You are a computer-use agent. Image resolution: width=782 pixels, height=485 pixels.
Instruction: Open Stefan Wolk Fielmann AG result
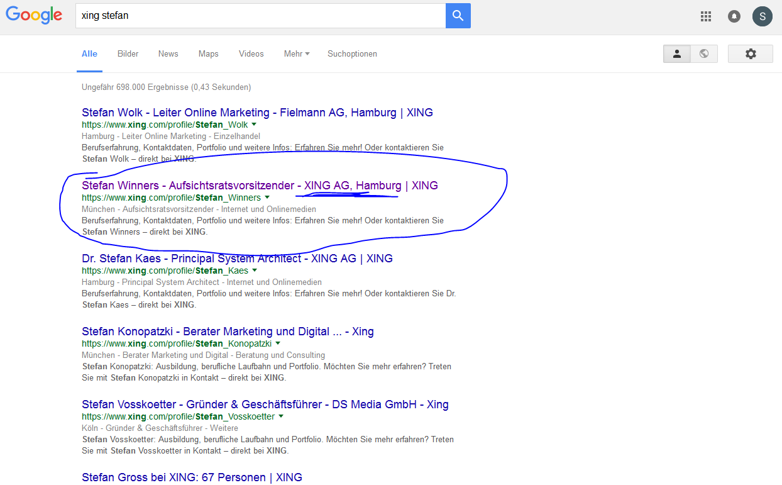tap(257, 113)
